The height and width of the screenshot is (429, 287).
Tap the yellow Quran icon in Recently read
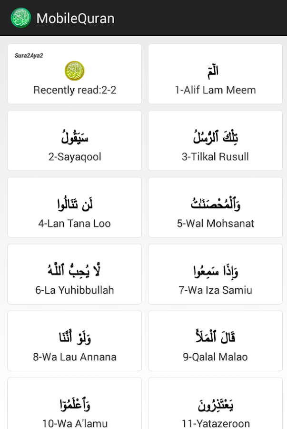tap(74, 71)
